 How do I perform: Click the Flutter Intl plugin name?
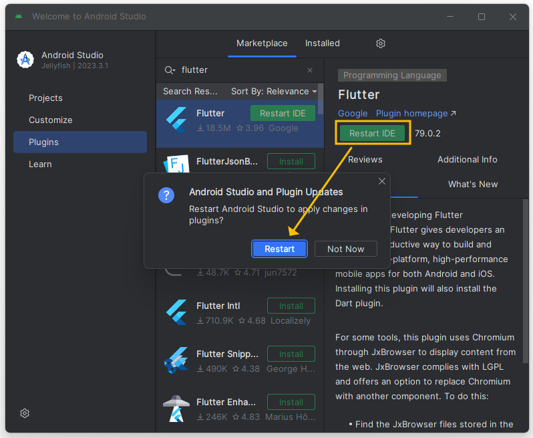218,306
